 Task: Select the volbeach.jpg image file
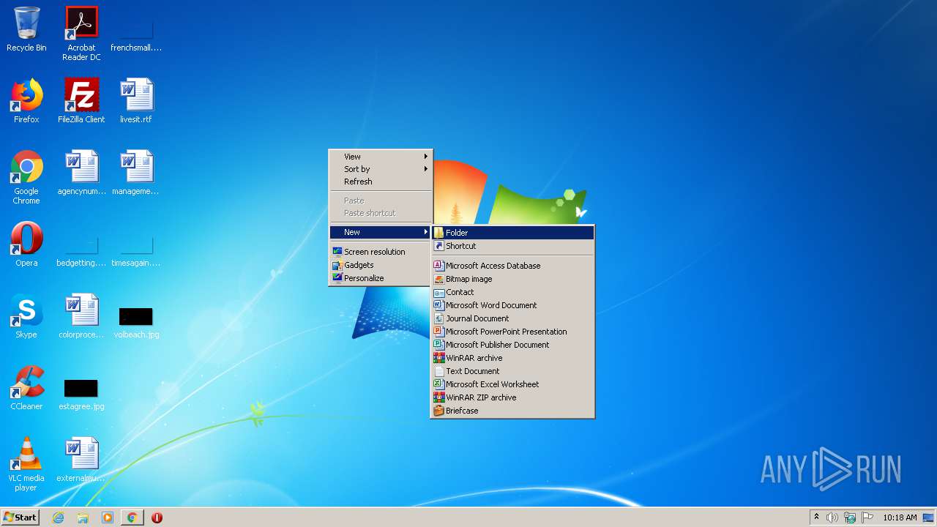coord(136,322)
